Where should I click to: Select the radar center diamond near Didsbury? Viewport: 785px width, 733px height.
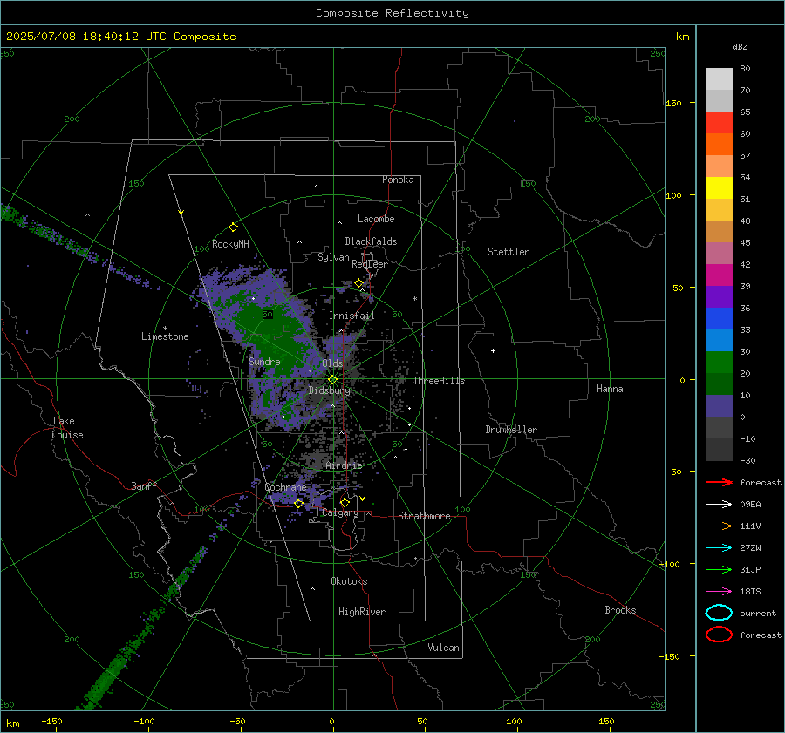point(332,380)
